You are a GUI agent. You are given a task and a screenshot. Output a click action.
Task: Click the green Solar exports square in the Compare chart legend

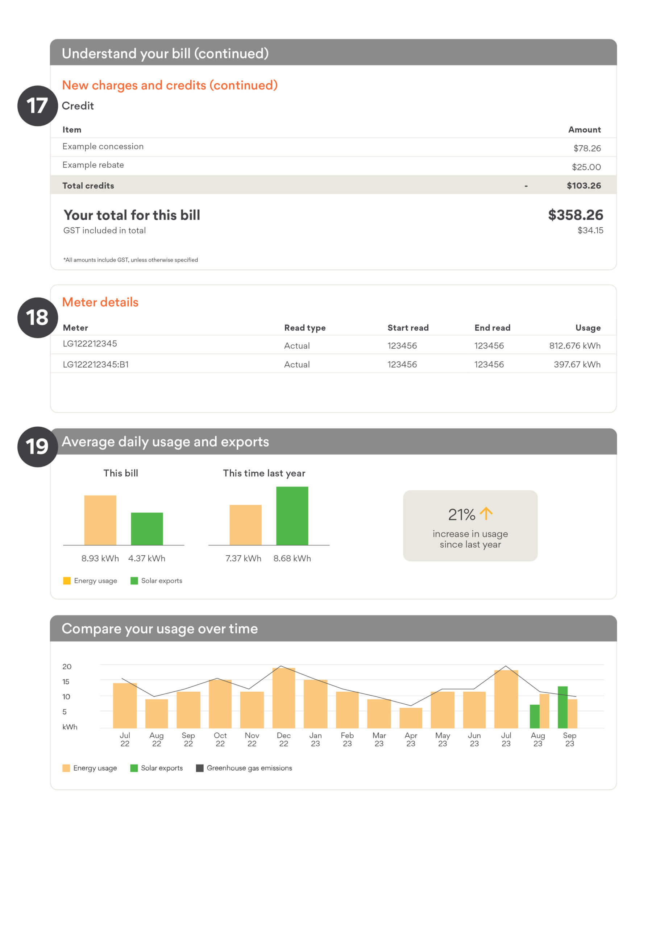click(134, 768)
